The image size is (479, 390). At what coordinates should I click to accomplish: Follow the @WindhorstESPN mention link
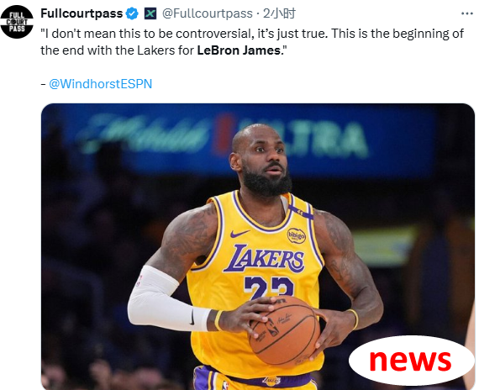point(101,84)
